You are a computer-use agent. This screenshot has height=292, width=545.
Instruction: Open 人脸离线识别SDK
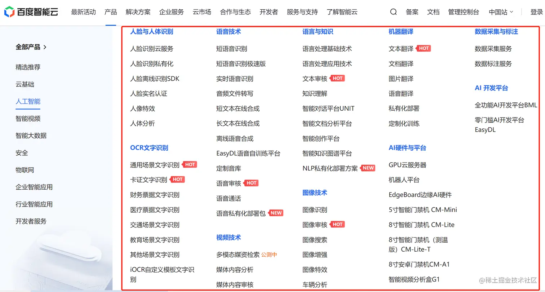pos(155,79)
